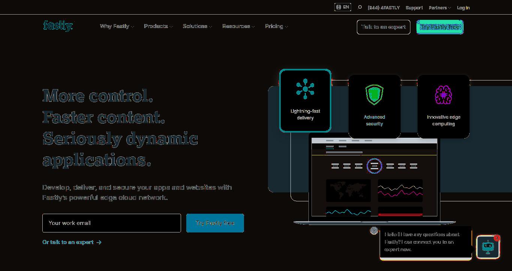Open the EN language selector
Screen dimensions: 512x271
pyautogui.click(x=343, y=7)
